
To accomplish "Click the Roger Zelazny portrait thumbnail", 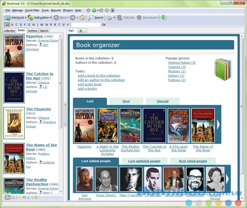I will 106,179.
